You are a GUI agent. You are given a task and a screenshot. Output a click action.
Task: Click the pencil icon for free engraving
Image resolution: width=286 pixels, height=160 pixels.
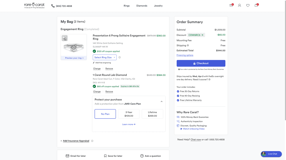(94, 63)
